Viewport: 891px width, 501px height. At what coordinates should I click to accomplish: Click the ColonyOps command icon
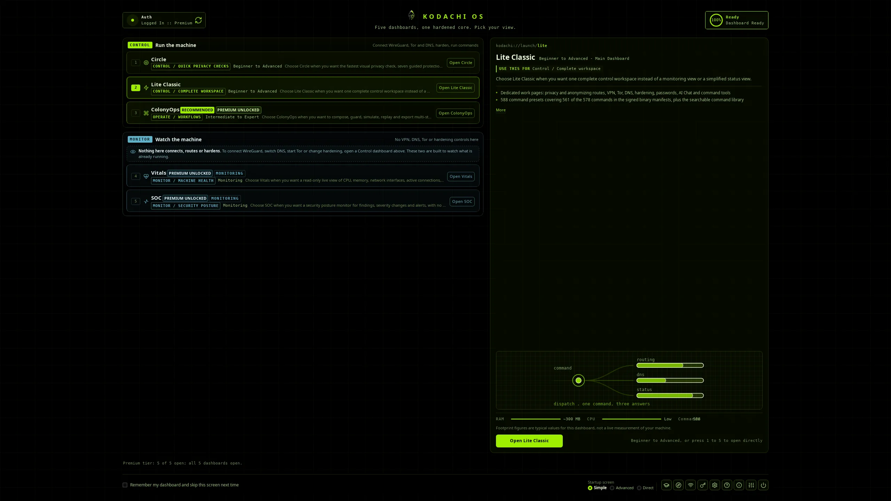146,113
